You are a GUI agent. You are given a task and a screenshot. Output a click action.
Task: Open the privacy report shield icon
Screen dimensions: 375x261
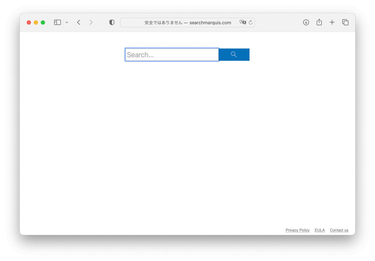(x=112, y=22)
